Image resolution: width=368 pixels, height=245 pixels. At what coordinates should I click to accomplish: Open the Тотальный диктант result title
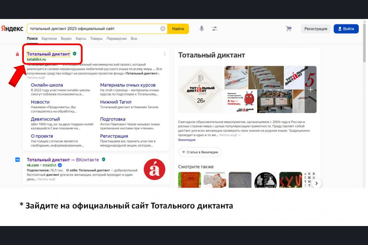49,54
